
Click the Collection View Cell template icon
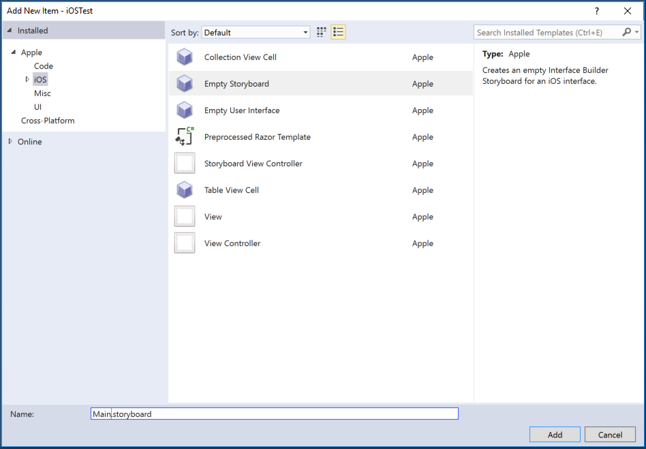coord(185,57)
